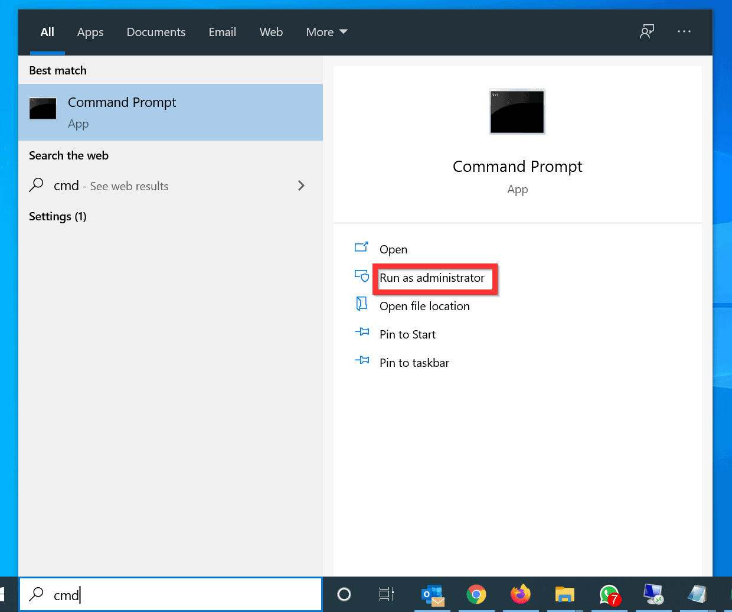Image resolution: width=732 pixels, height=612 pixels.
Task: Click the feedback icon in search window
Action: click(x=647, y=32)
